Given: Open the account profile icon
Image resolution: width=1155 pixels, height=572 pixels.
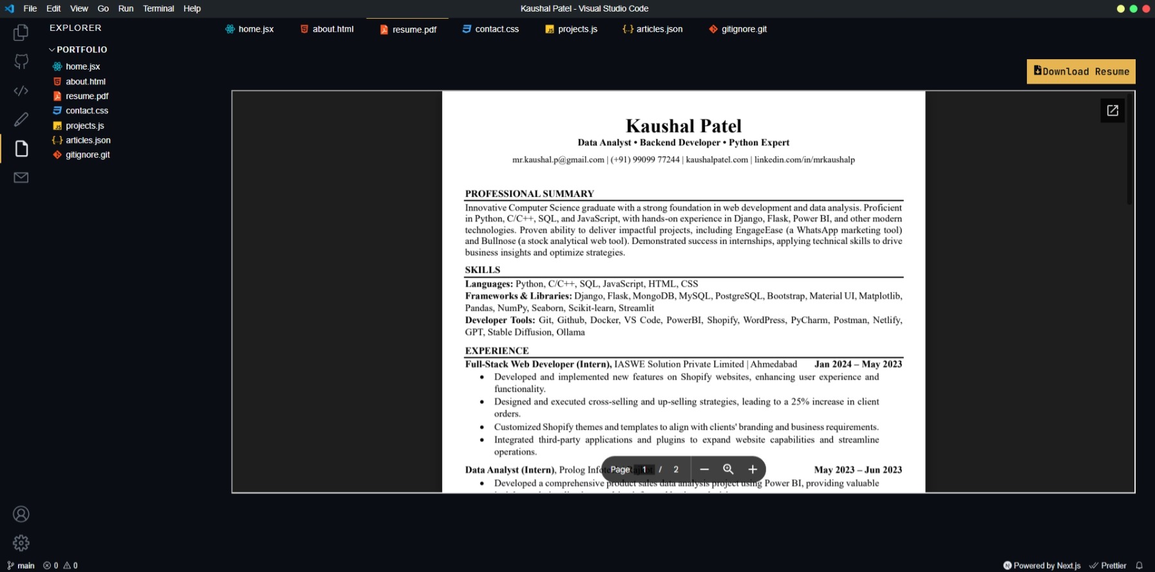Looking at the screenshot, I should (21, 514).
